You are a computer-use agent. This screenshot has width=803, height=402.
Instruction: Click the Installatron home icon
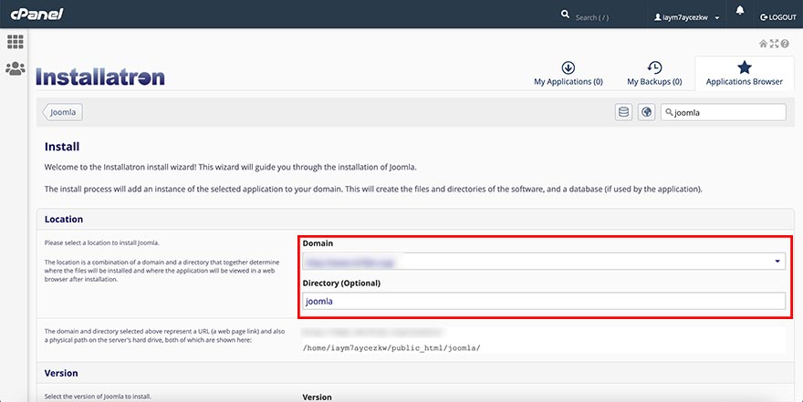click(x=763, y=44)
